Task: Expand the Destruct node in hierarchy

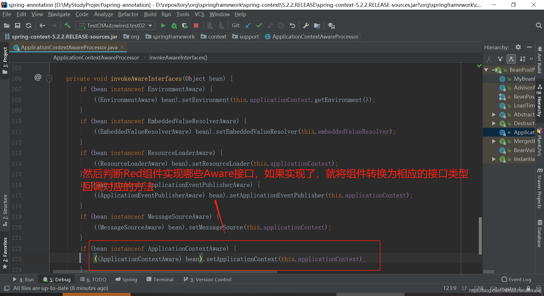Action: coord(494,123)
